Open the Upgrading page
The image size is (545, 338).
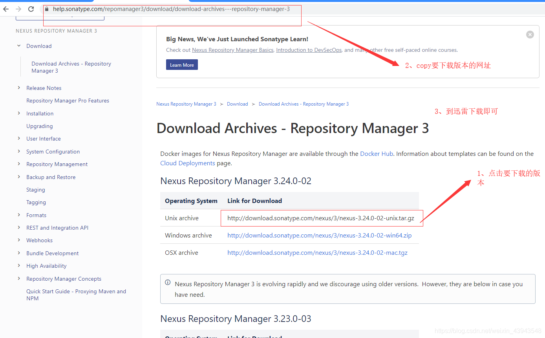pos(39,126)
